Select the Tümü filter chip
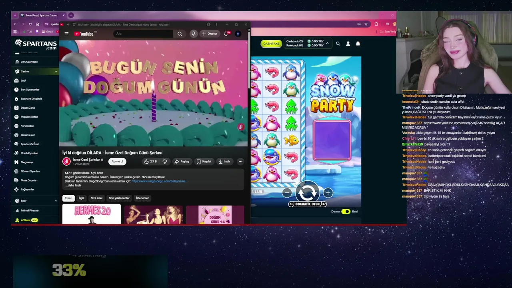Image resolution: width=512 pixels, height=288 pixels. coord(69,198)
